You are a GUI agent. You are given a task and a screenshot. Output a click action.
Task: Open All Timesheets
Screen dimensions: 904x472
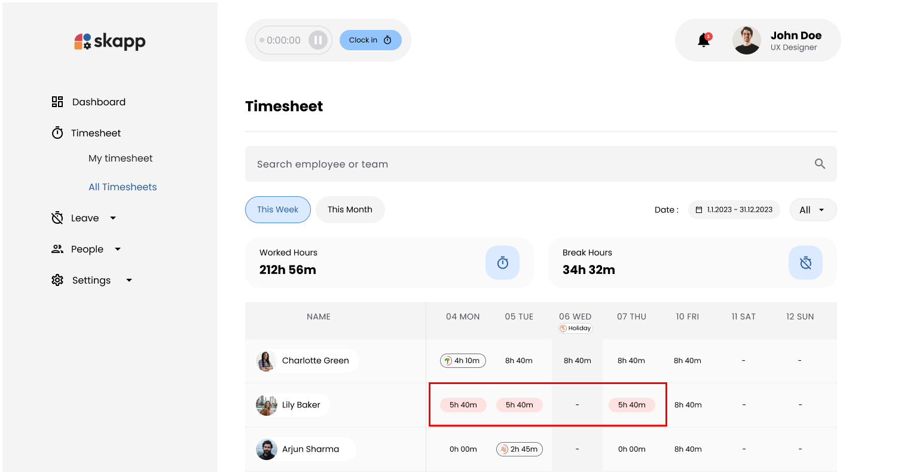click(x=123, y=187)
